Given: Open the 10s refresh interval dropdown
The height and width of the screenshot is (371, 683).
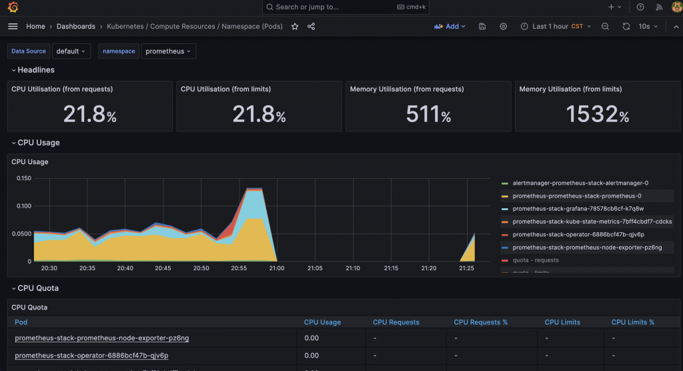Looking at the screenshot, I should point(648,27).
